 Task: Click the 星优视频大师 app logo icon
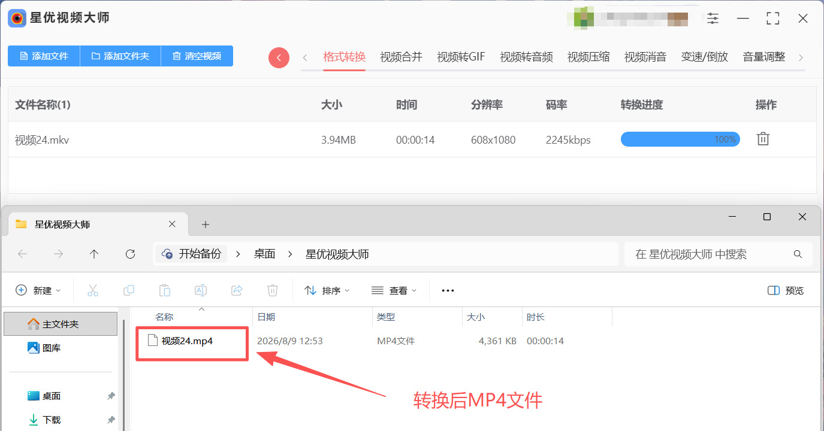point(17,18)
